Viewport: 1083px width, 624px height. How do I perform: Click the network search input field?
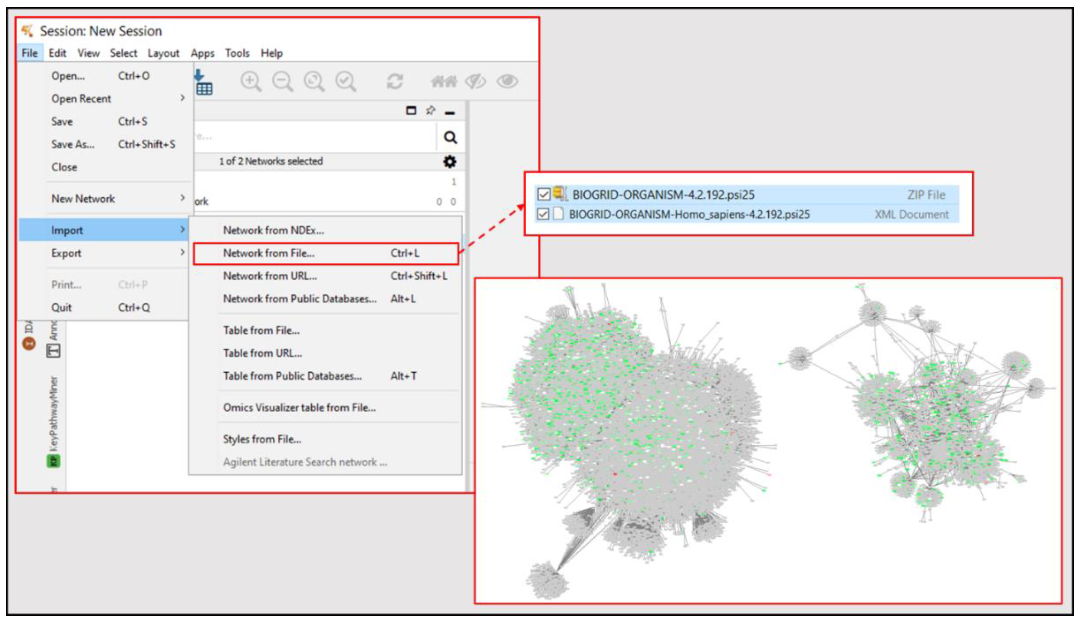point(315,137)
